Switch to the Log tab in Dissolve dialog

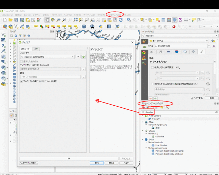click(x=36, y=49)
